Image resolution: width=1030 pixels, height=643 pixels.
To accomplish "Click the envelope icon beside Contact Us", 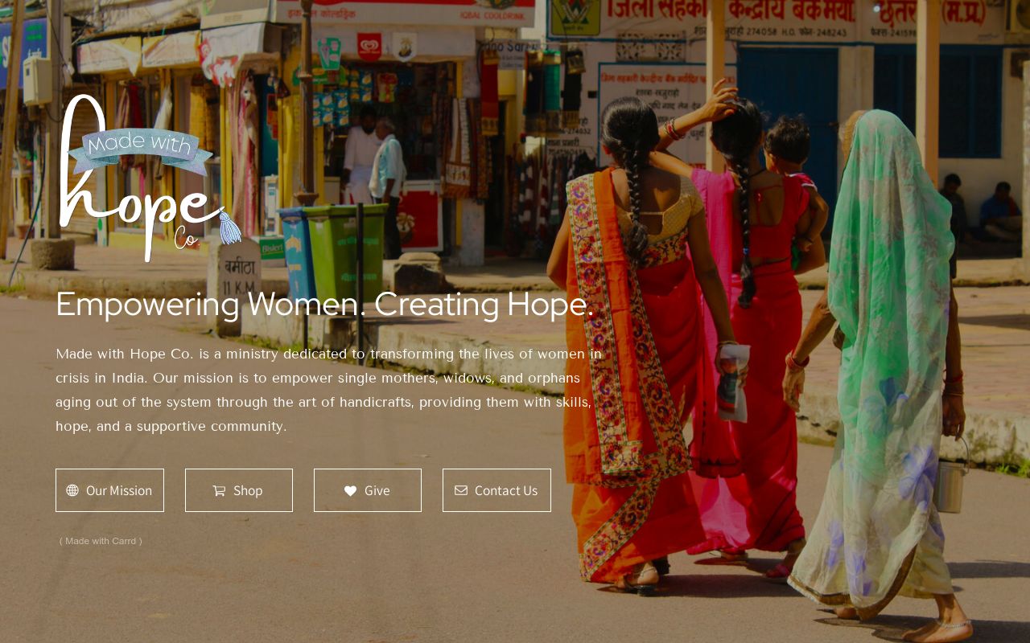I will tap(461, 490).
